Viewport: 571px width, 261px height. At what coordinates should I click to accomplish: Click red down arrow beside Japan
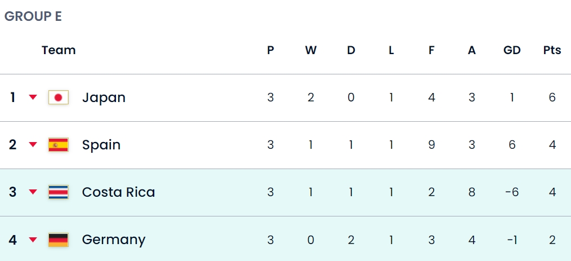(x=33, y=98)
